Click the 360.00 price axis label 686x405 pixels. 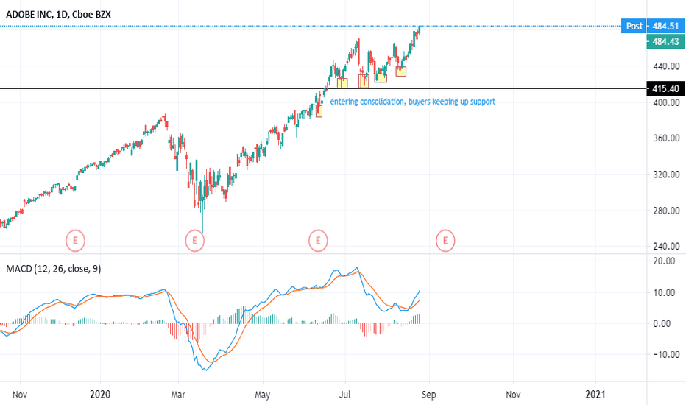coord(666,138)
